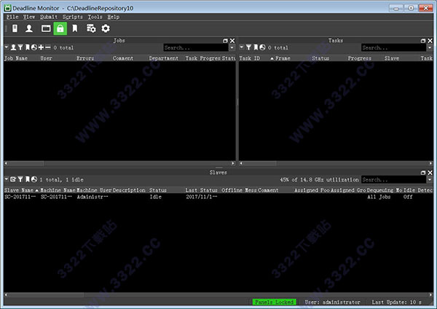Sort slaves by Slave Name header

(21, 190)
